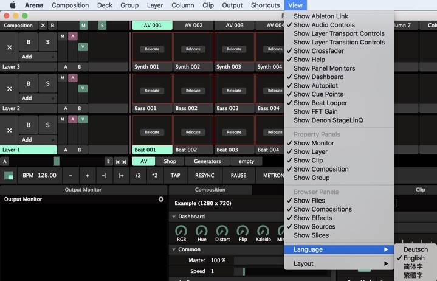The image size is (437, 281).
Task: Click the Apple menu icon
Action: 12,5
